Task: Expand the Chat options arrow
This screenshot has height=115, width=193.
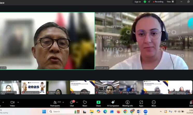Action: click(77, 102)
